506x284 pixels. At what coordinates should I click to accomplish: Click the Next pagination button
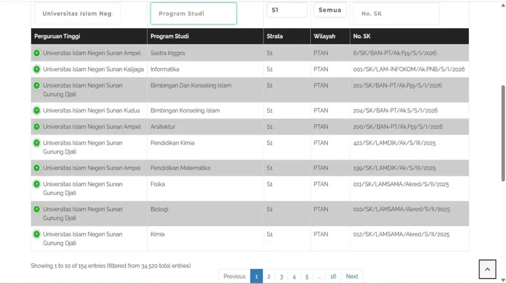352,277
